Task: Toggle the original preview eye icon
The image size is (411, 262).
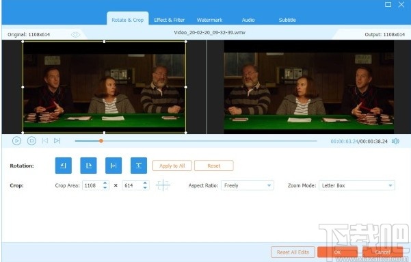Action: [x=75, y=35]
